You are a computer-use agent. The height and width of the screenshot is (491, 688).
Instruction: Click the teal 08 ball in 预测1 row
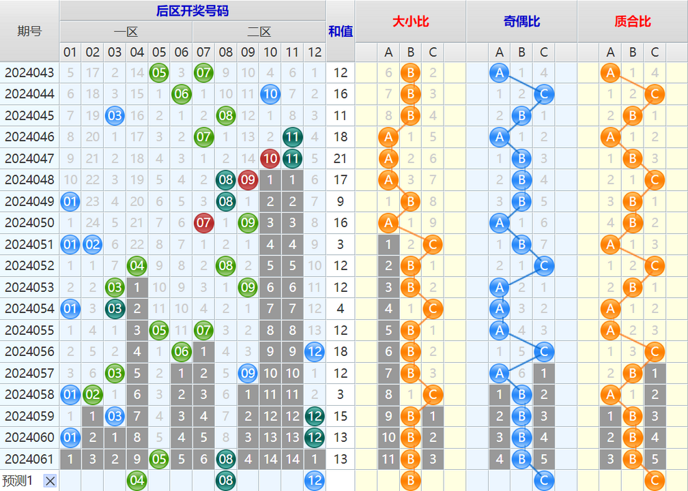pyautogui.click(x=225, y=481)
